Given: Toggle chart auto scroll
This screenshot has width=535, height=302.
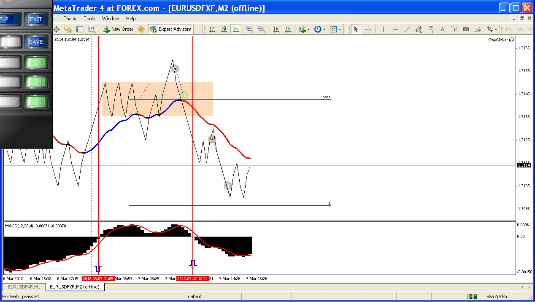Looking at the screenshot, I should coord(276,29).
